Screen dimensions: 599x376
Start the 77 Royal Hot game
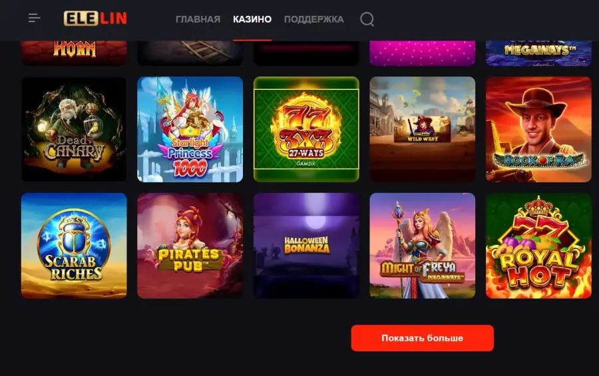(x=538, y=246)
